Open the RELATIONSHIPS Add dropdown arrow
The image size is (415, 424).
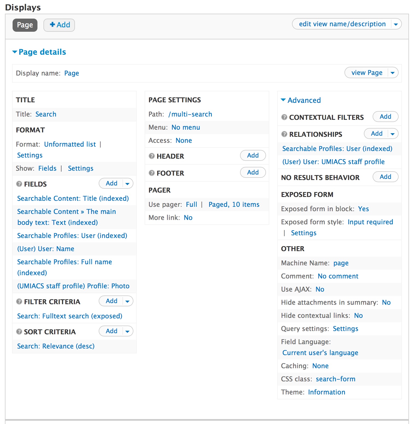(x=393, y=134)
